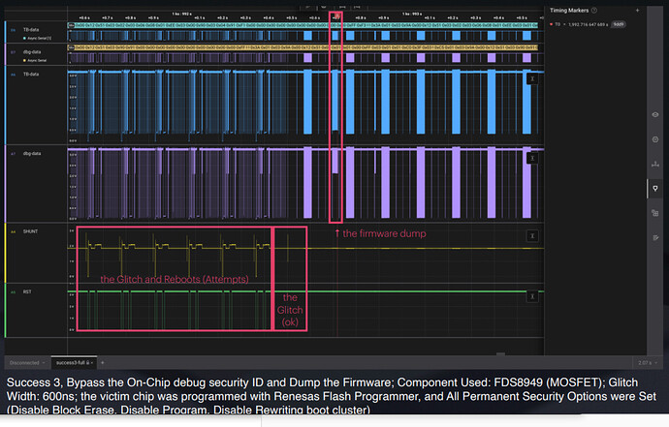Screen dimensions: 669x427
Task: Open the capture trigger settings sidebar icon
Action: (x=654, y=139)
